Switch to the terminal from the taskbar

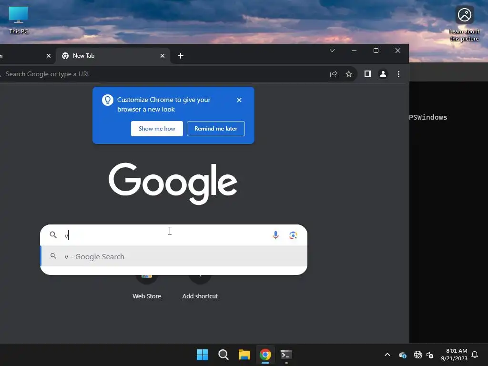[x=286, y=355]
